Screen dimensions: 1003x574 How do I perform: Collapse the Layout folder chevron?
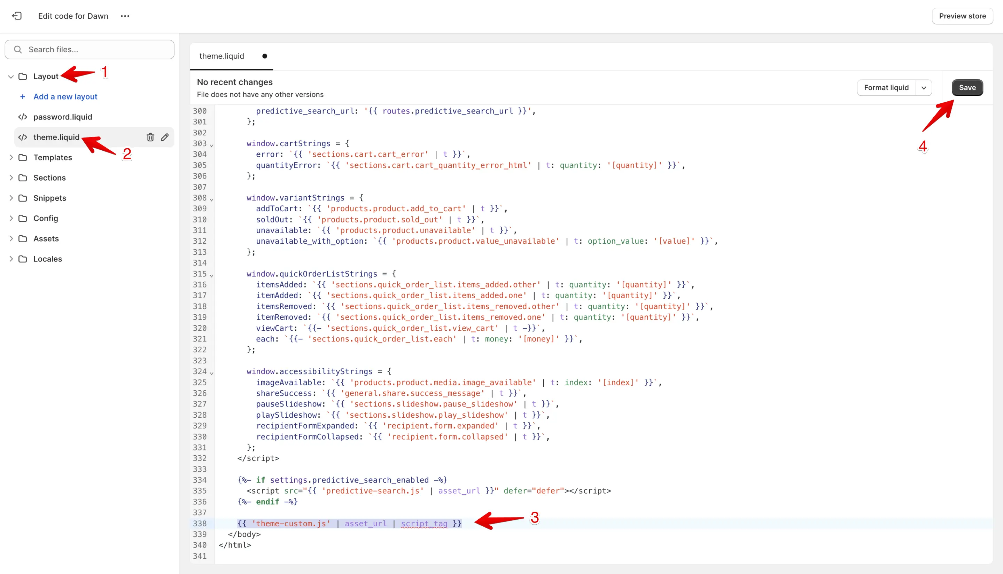click(x=11, y=77)
